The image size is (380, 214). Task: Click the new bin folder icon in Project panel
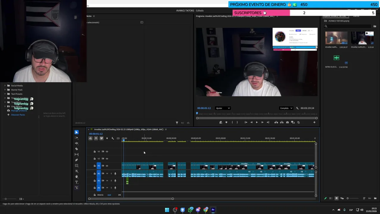pos(375,198)
